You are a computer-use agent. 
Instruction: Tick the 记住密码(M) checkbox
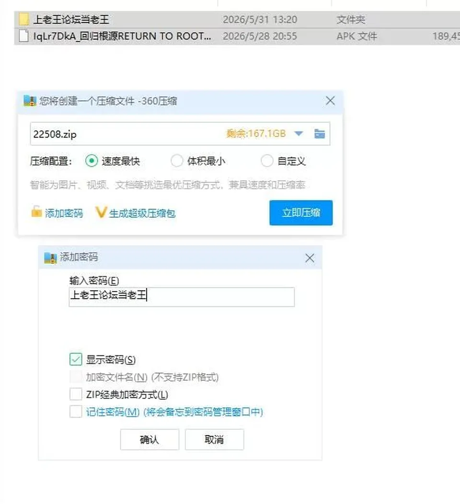click(76, 411)
